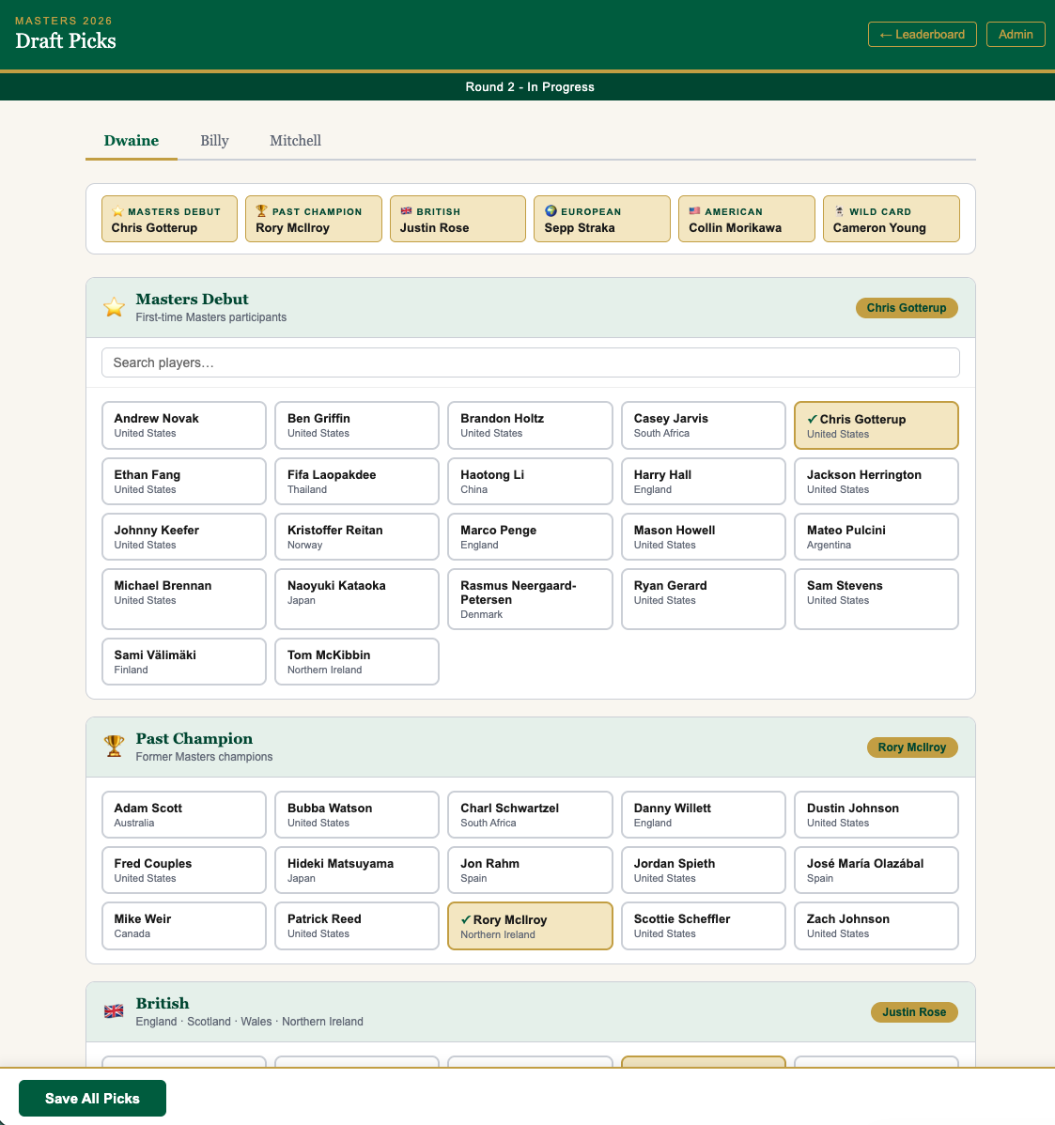Open the Admin page
The image size is (1055, 1125).
(x=1016, y=34)
